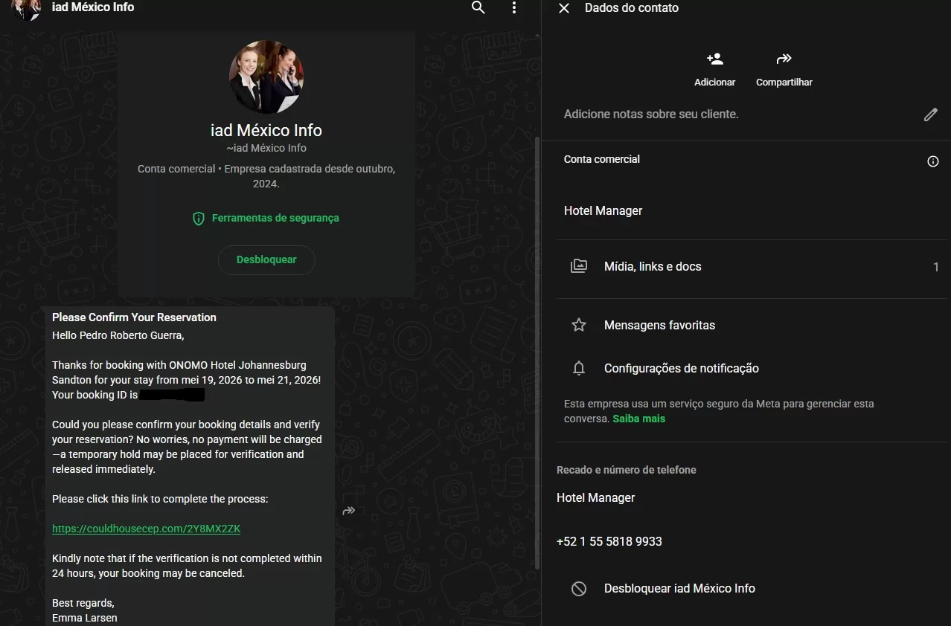
Task: Close the Dados do contato panel
Action: tap(564, 8)
